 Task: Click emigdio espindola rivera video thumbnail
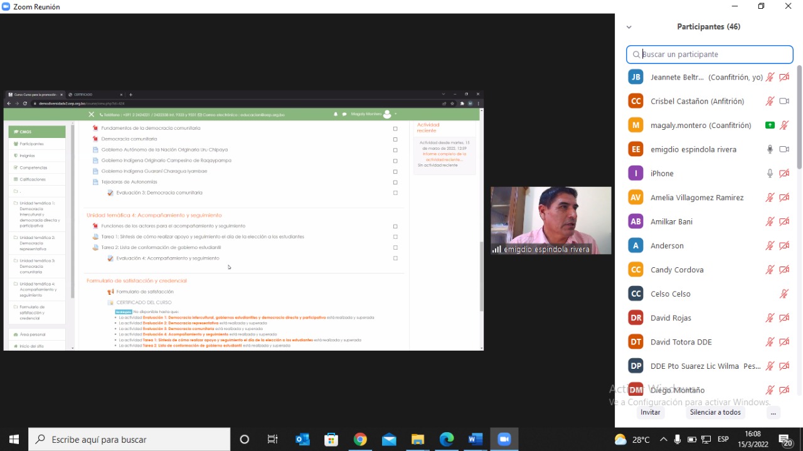click(x=551, y=220)
